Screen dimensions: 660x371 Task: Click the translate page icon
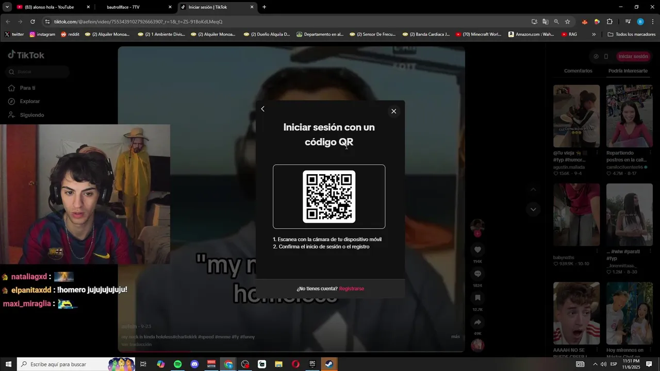click(546, 22)
